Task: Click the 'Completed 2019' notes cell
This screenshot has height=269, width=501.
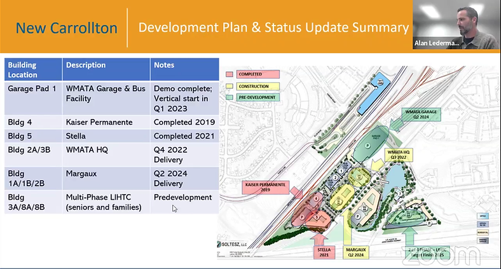Action: tap(184, 122)
